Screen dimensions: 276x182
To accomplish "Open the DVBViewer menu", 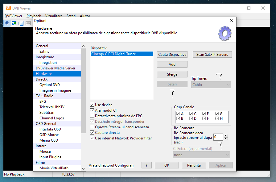I will [x=14, y=16].
